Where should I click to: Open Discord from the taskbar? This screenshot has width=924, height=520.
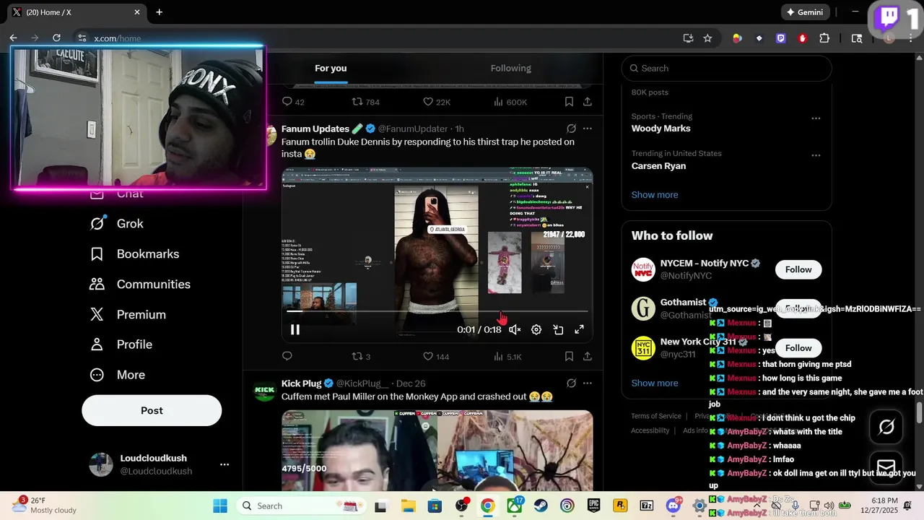click(674, 506)
